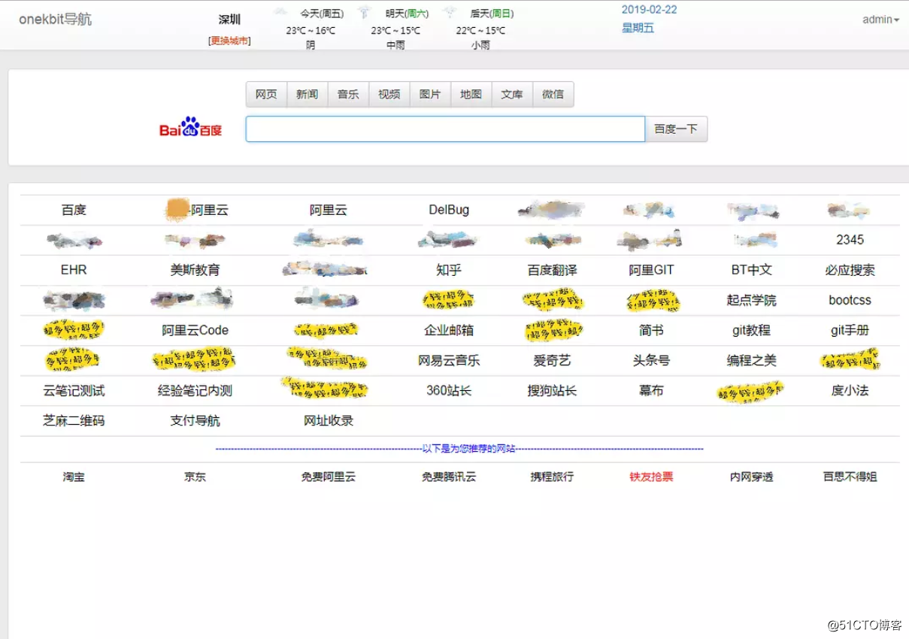Click the day-after-tomorrow weather icon

click(450, 12)
